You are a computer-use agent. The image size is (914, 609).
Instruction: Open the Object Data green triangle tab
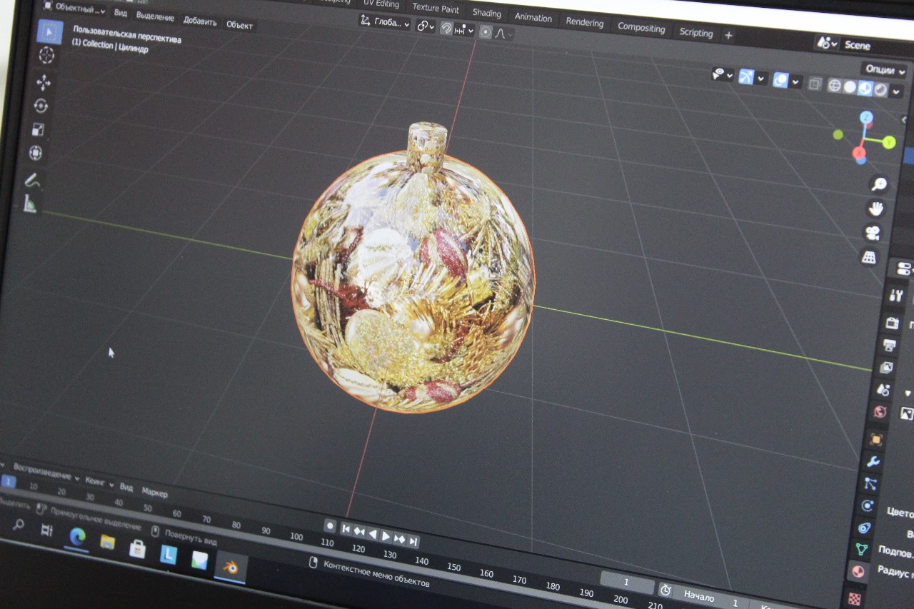[x=861, y=549]
